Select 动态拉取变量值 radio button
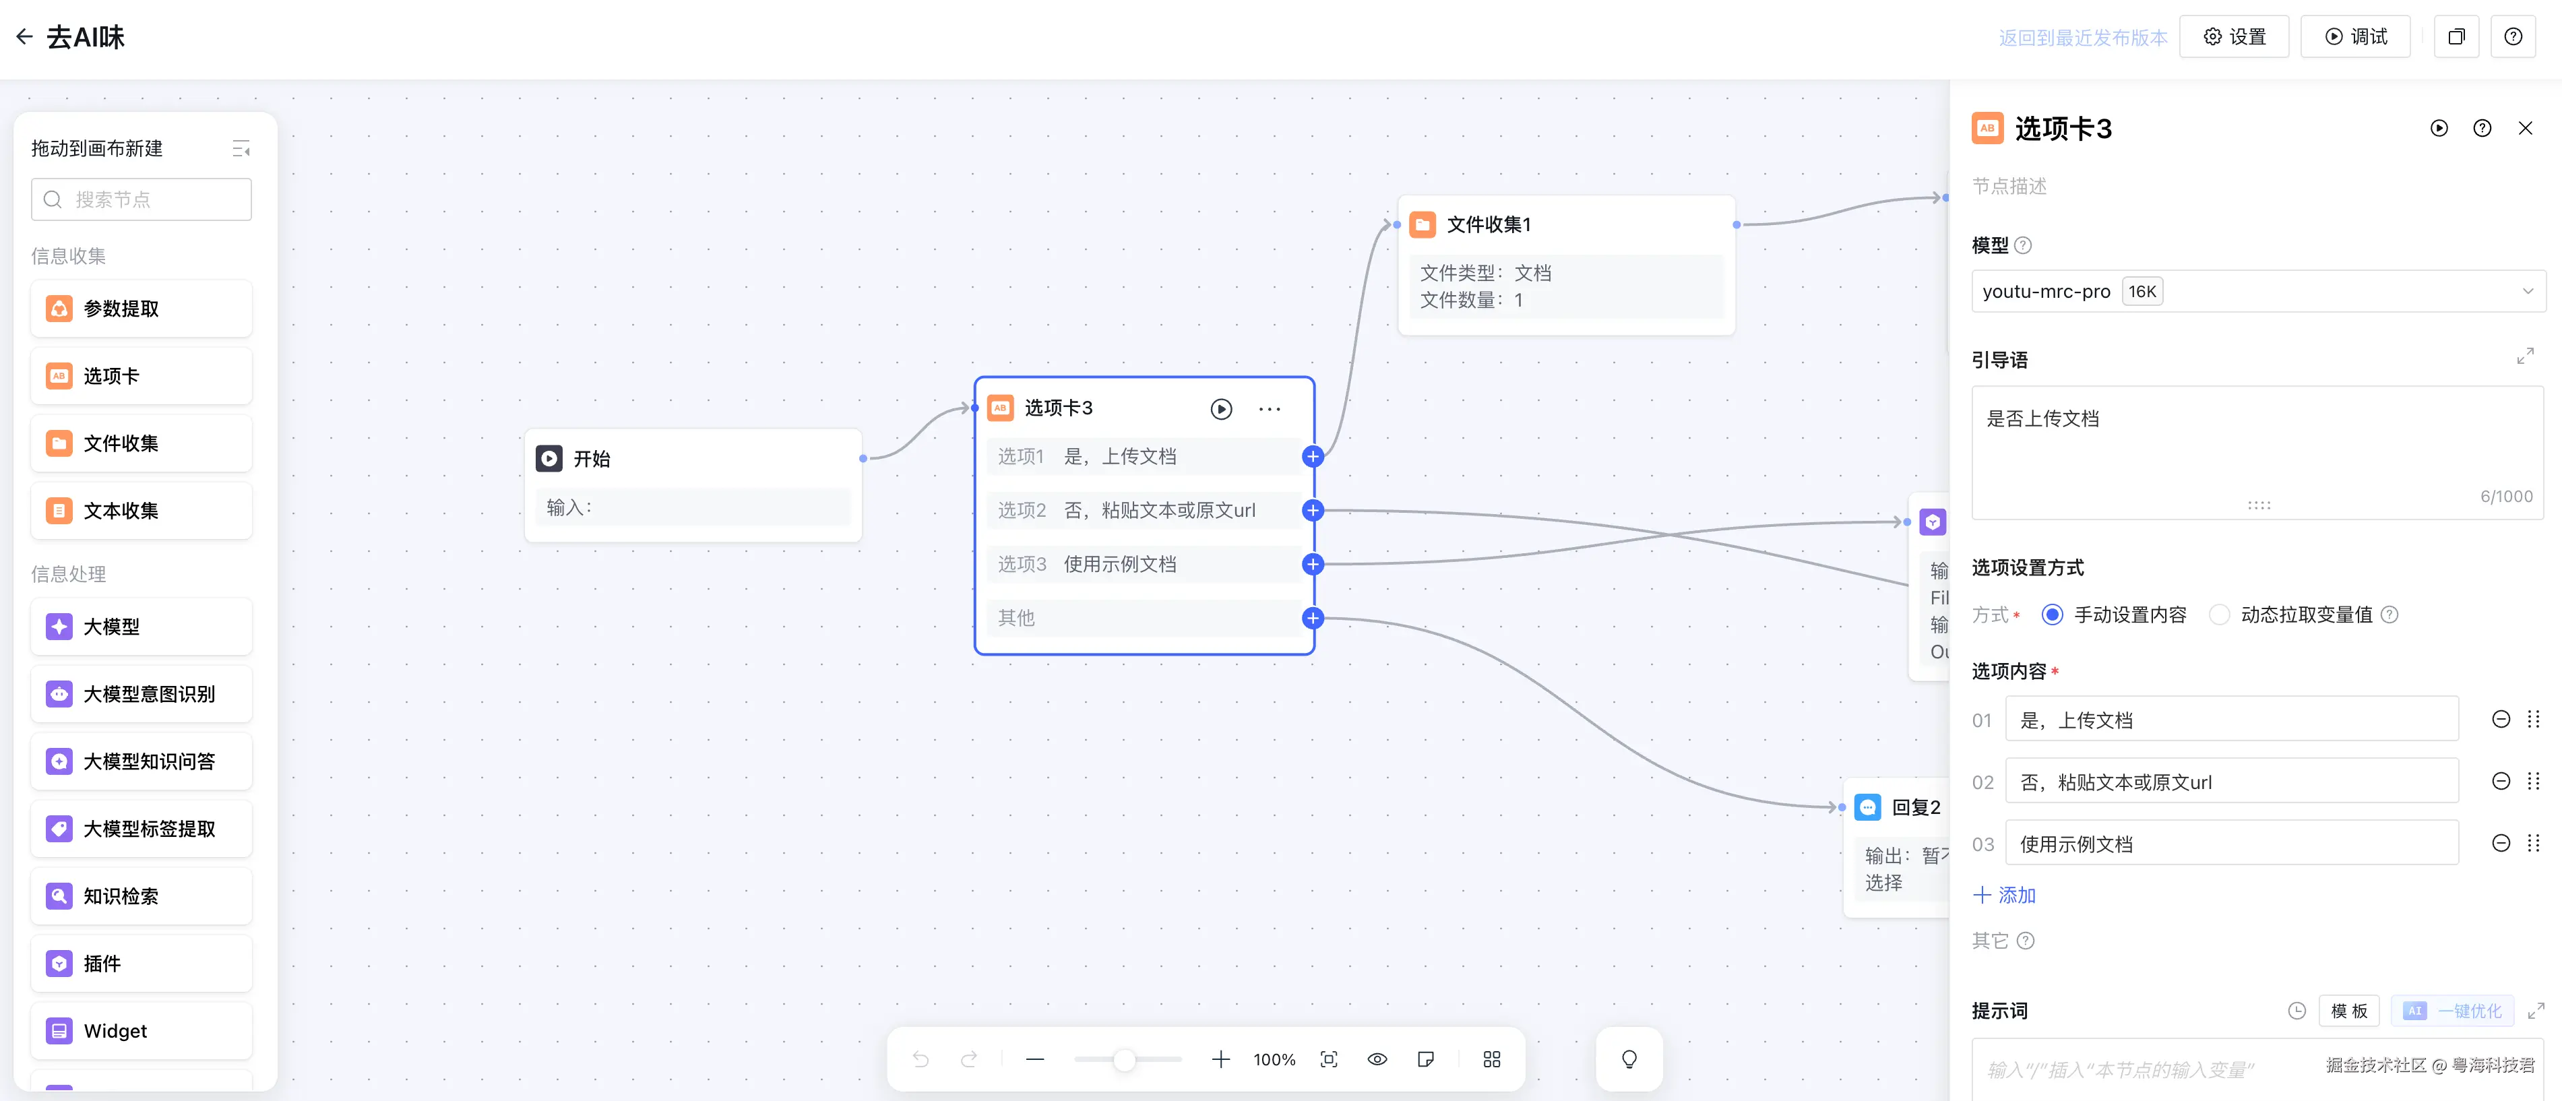Screen dimensions: 2562x1101 click(x=2219, y=615)
